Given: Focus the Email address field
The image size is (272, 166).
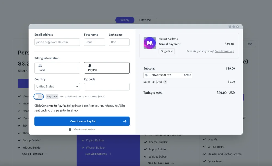Looking at the screenshot, I should [x=57, y=42].
